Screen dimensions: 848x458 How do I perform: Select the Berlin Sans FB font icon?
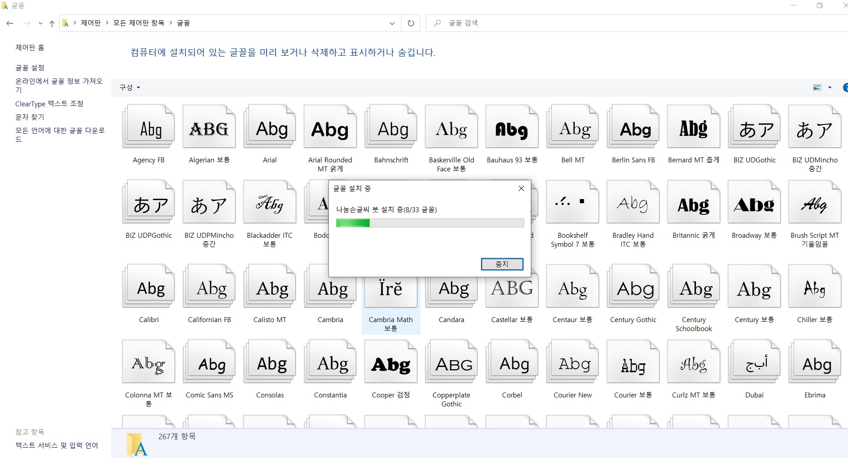pyautogui.click(x=633, y=126)
